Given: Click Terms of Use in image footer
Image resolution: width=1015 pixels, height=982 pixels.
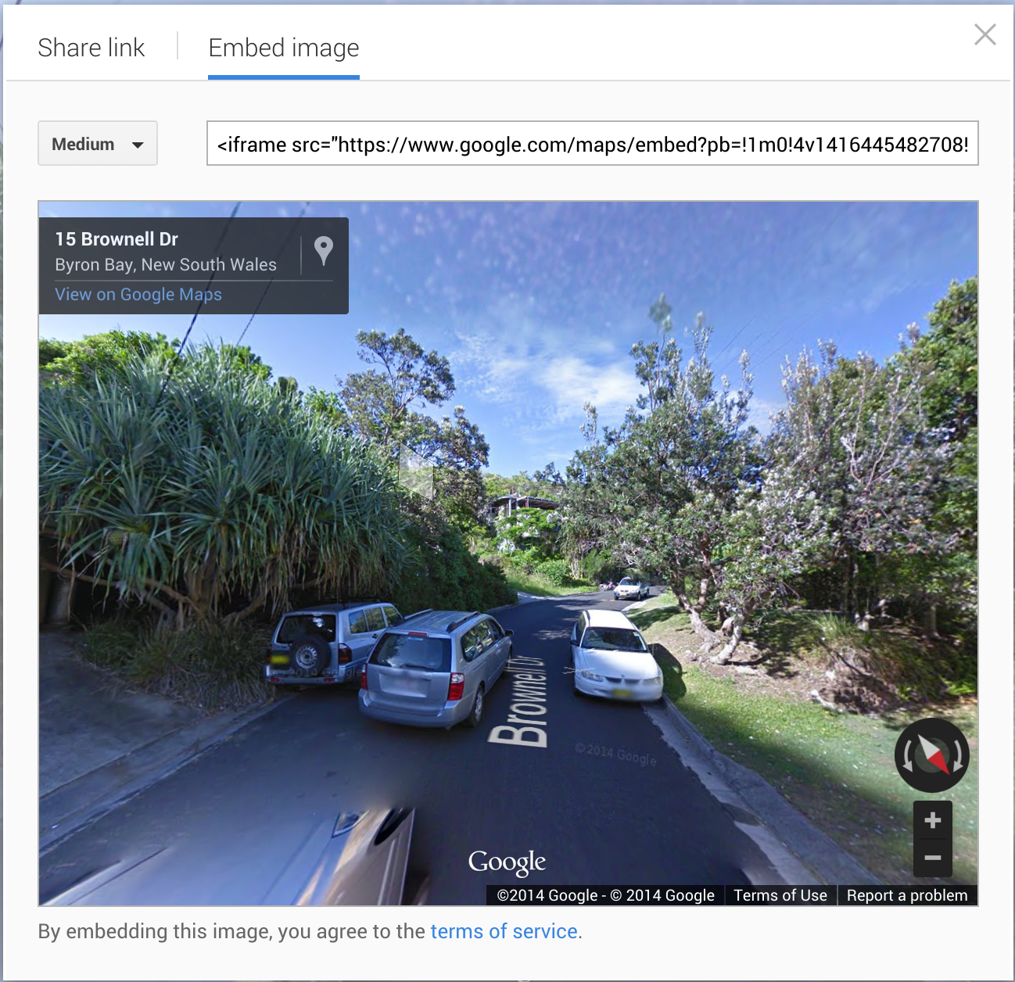Looking at the screenshot, I should coord(780,895).
